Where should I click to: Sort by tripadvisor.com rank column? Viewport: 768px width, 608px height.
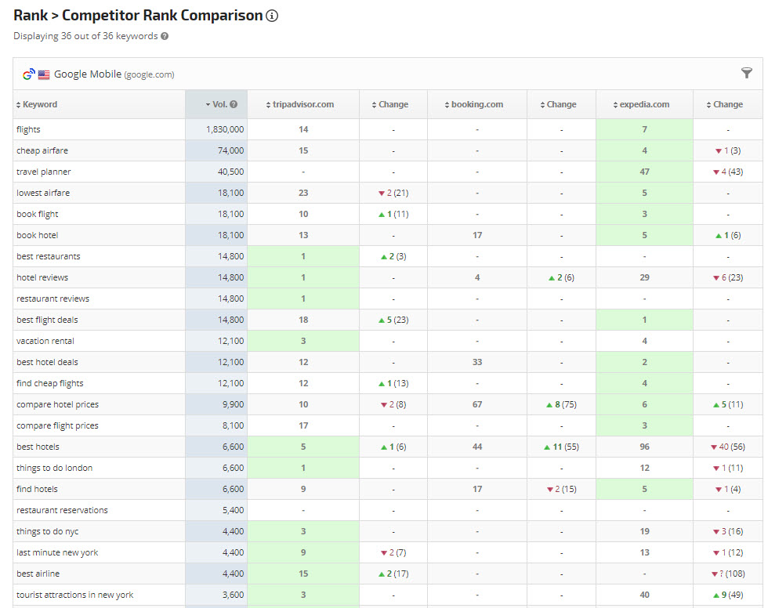point(303,104)
